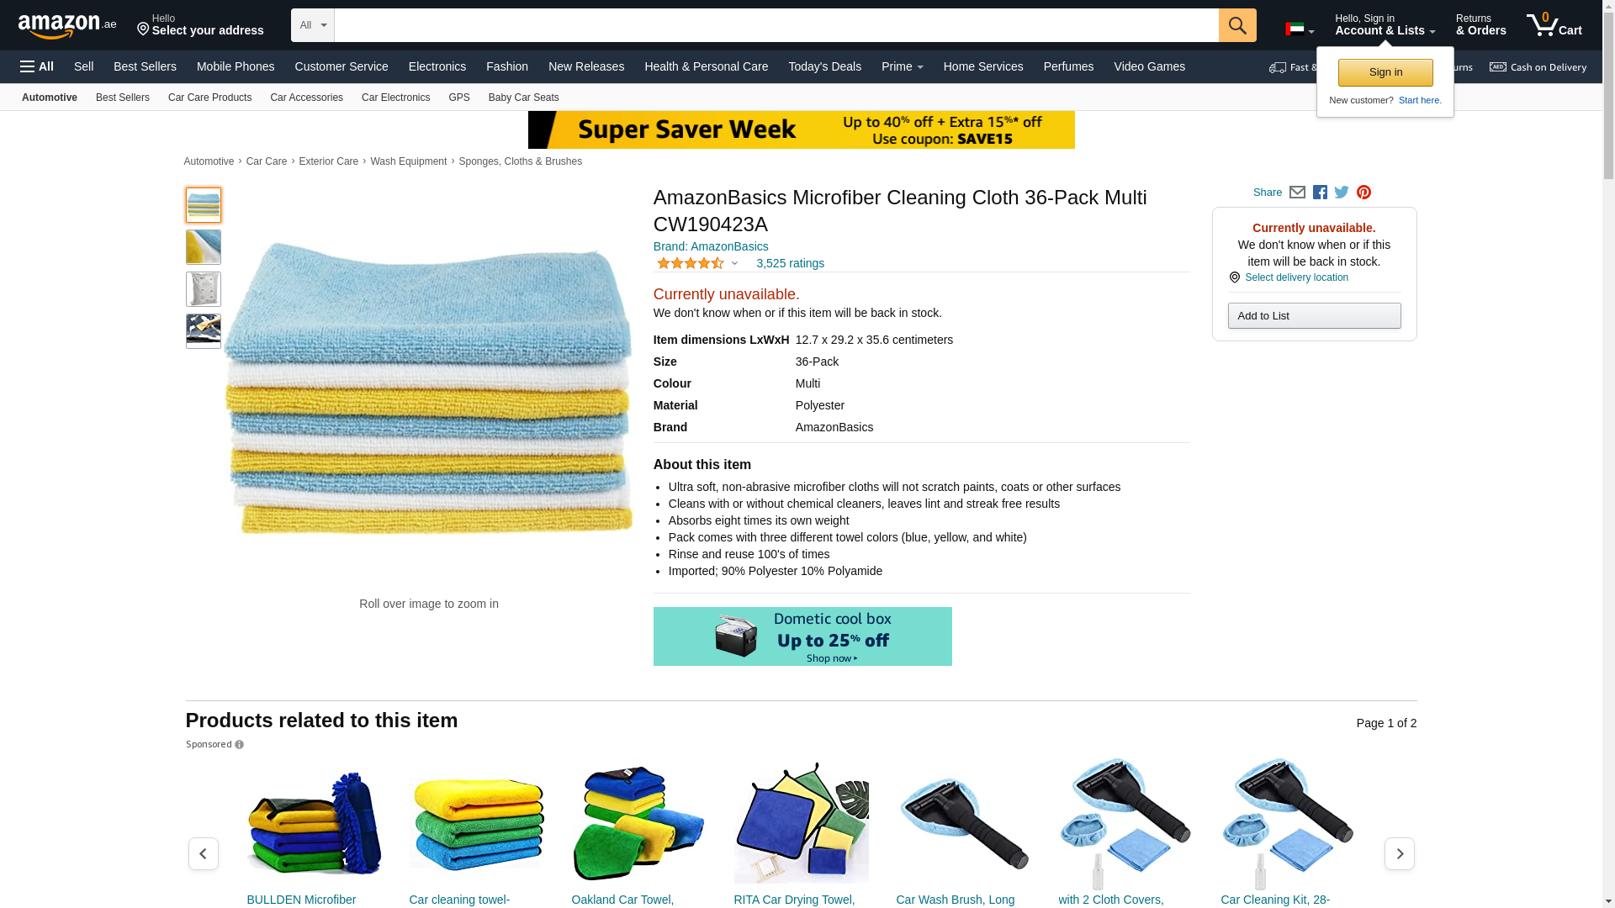Open the Prime menu dropdown
Image resolution: width=1615 pixels, height=908 pixels.
coord(902,66)
